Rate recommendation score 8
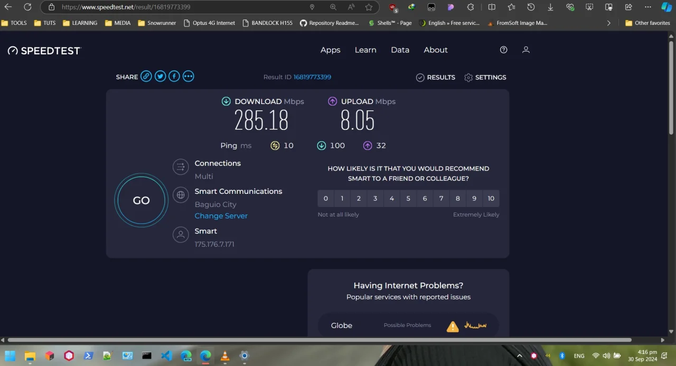676x366 pixels. [x=458, y=199]
